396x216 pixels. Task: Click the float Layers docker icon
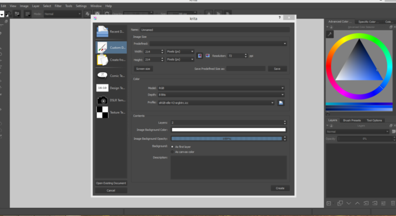(391, 126)
